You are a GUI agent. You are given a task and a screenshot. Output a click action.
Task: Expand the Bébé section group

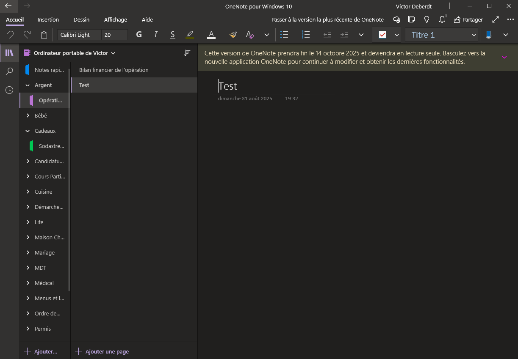tap(28, 115)
